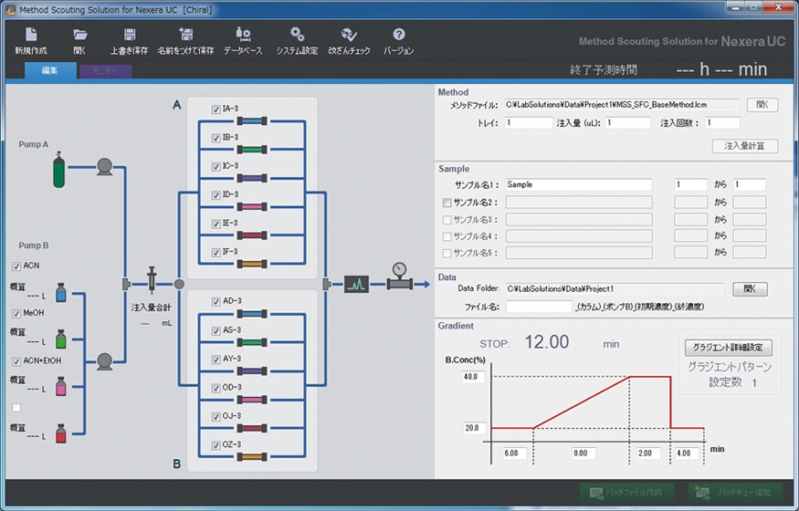Click the back pressure regulator gauge icon

click(x=400, y=276)
